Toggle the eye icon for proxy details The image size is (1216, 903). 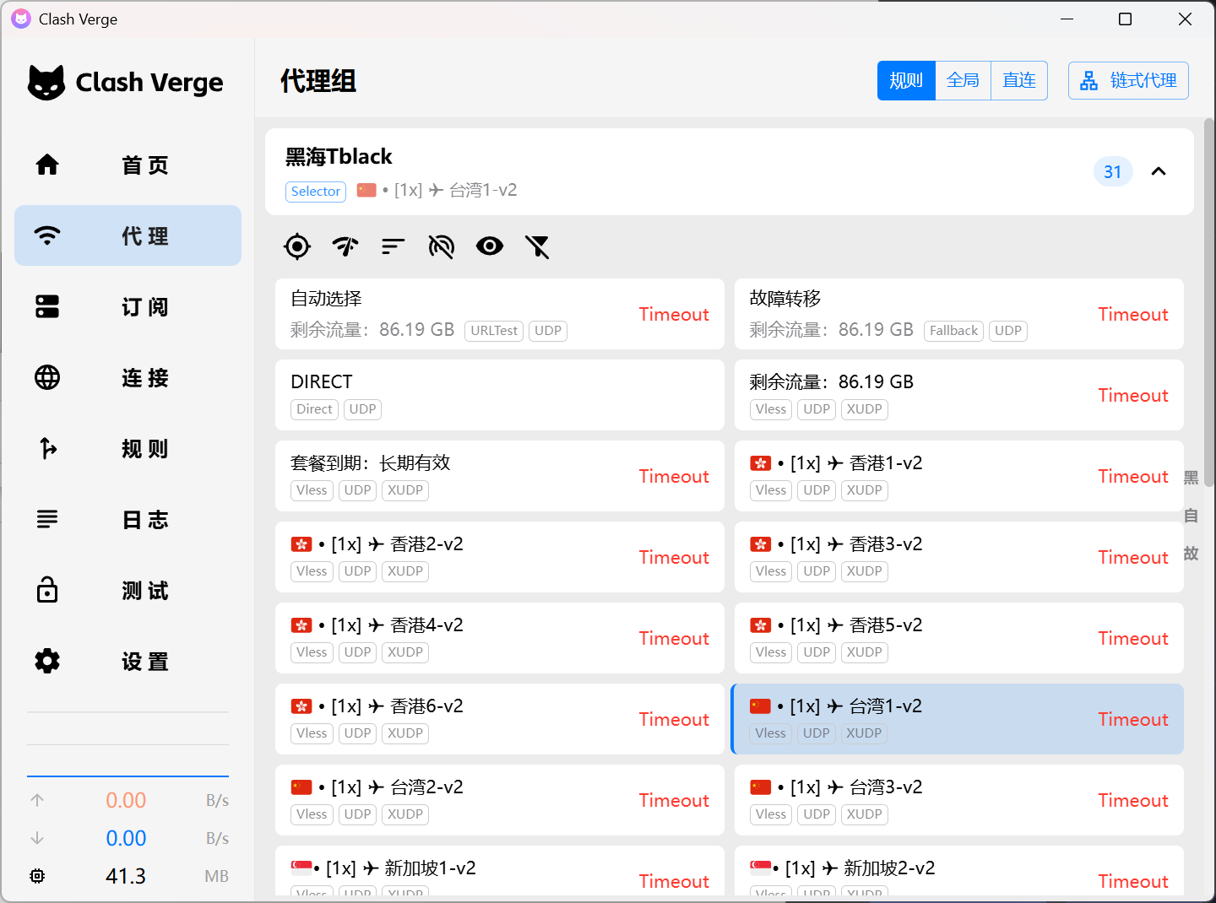tap(490, 246)
